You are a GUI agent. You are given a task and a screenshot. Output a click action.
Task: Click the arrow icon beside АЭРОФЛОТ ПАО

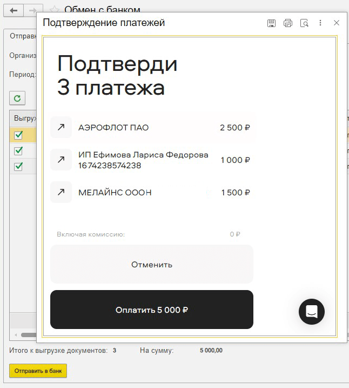(x=61, y=127)
